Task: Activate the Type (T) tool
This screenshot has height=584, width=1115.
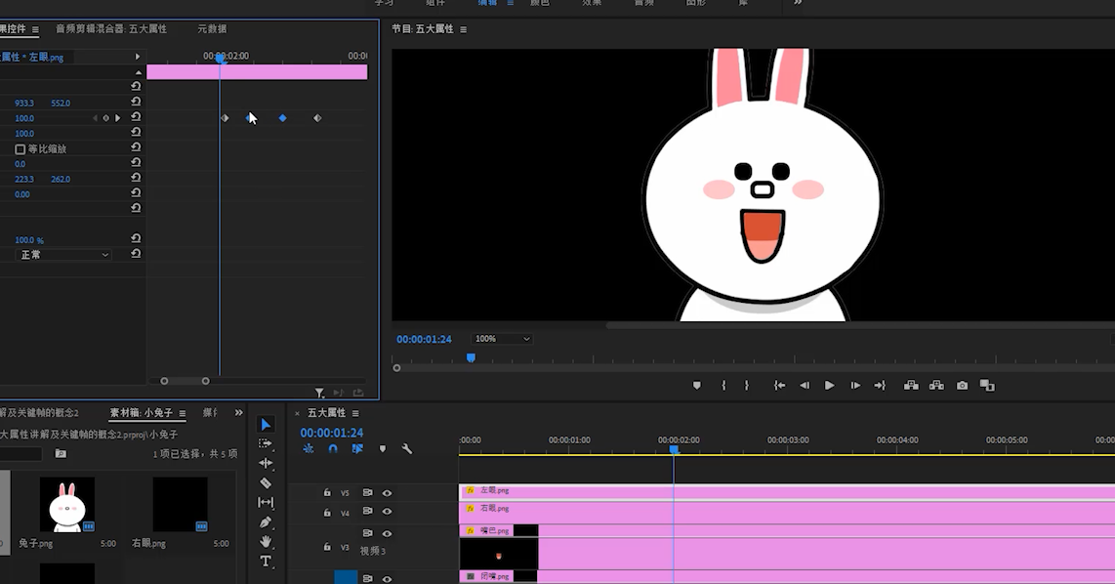Action: [x=266, y=562]
